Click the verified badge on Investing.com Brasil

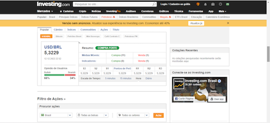(219, 81)
